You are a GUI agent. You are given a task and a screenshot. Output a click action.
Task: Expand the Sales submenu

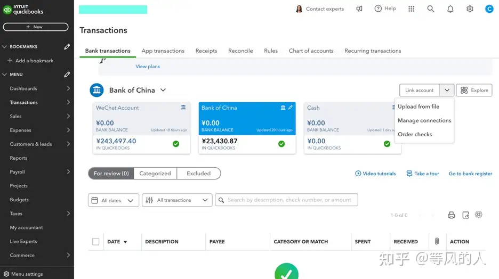coord(68,116)
